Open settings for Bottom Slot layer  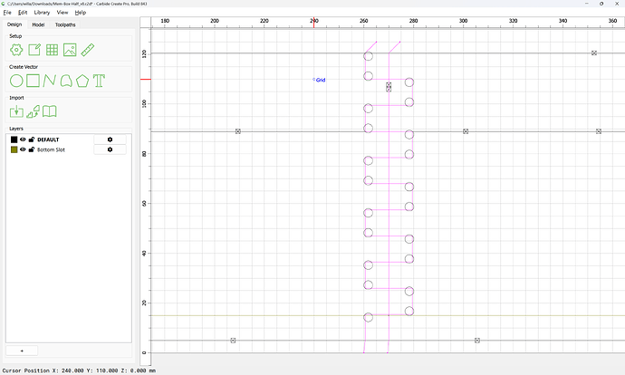[x=110, y=149]
